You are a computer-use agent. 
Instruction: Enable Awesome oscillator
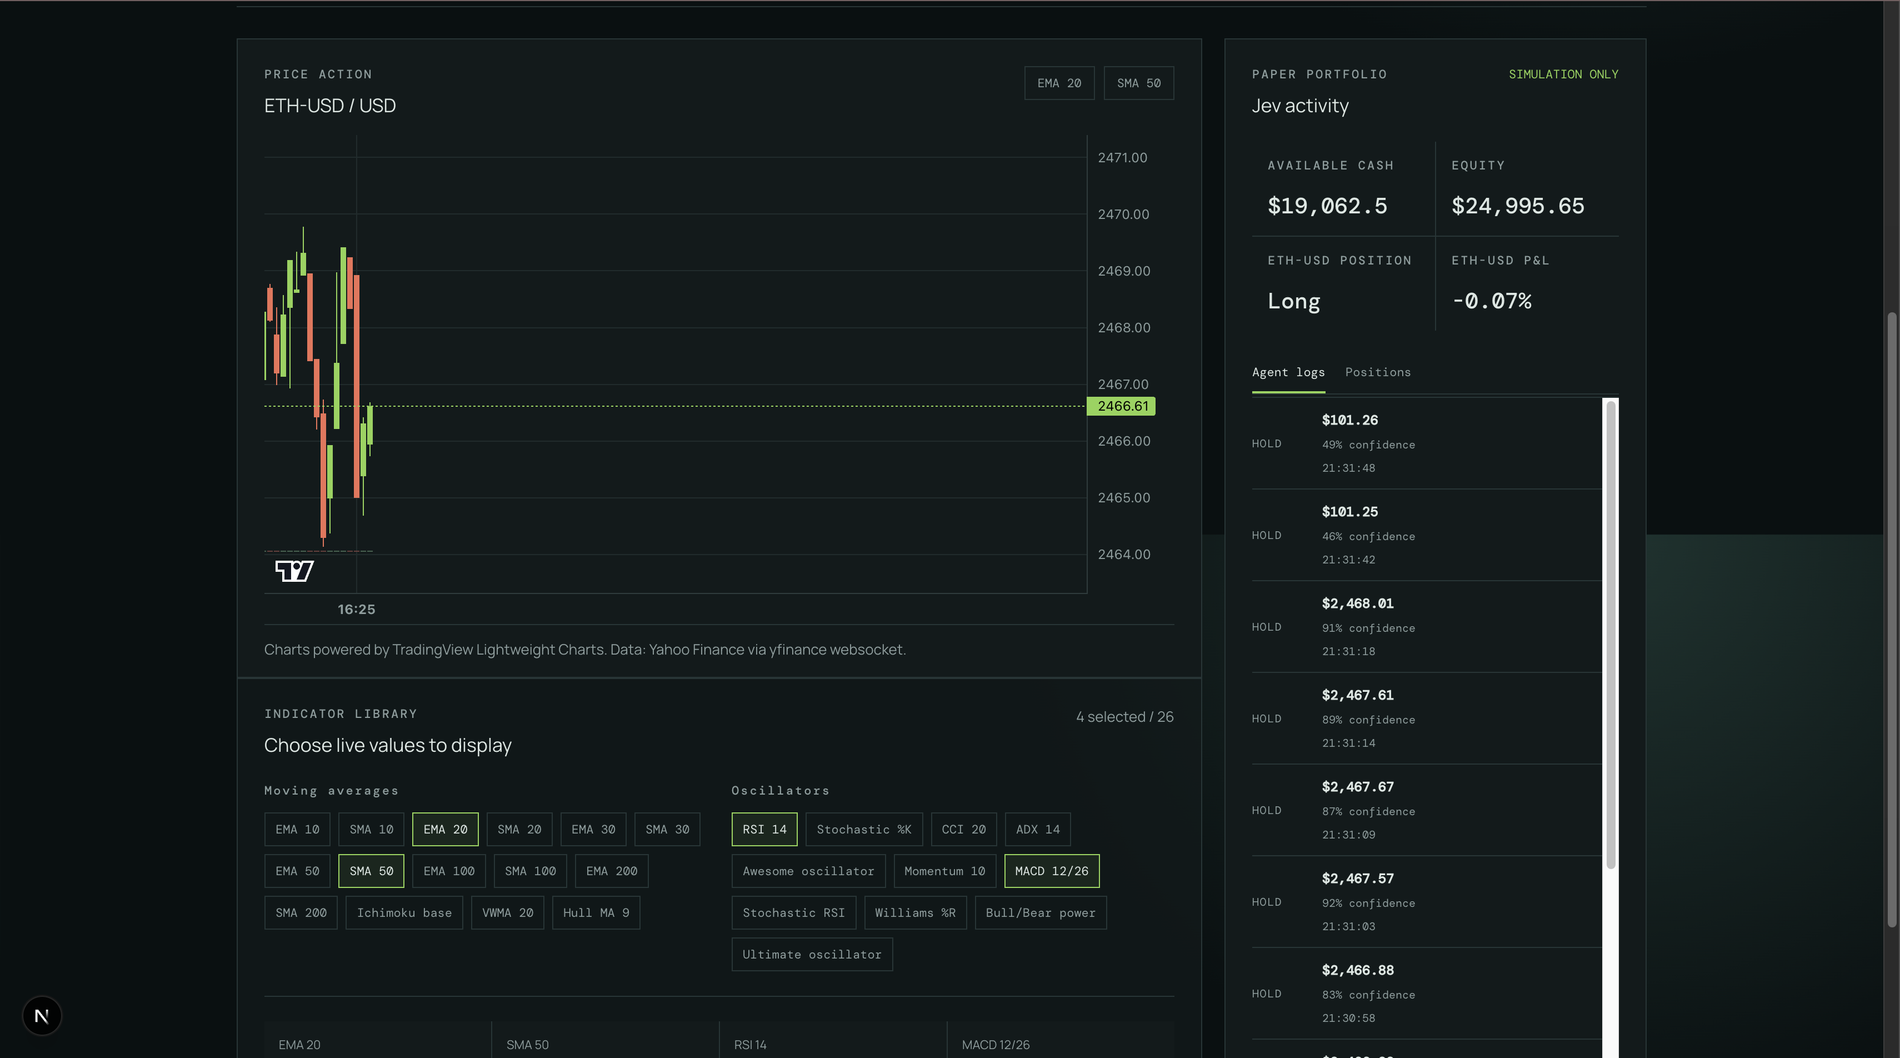point(808,871)
